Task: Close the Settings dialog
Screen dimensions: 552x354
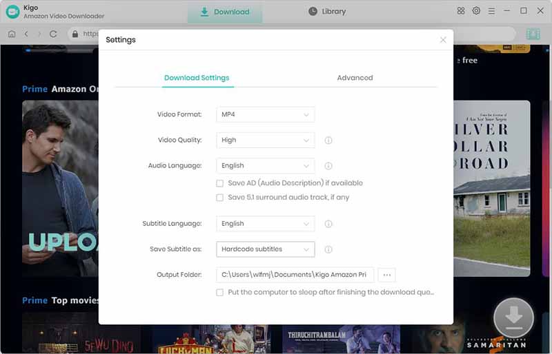Action: [443, 40]
